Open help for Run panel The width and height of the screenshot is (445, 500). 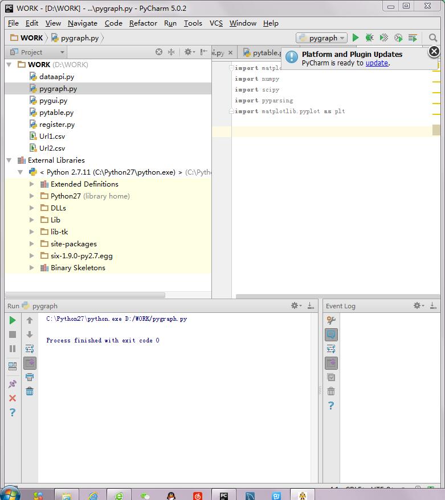pyautogui.click(x=13, y=412)
